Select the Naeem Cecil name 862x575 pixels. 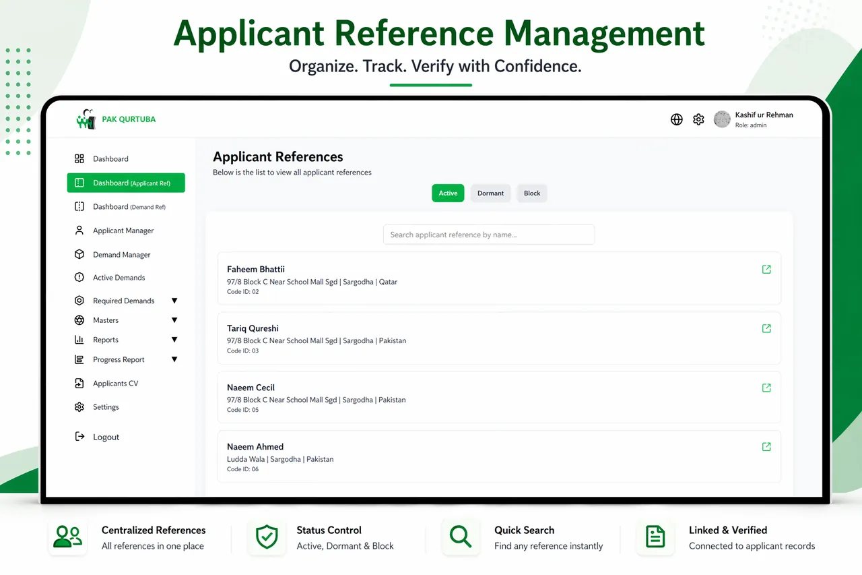pyautogui.click(x=251, y=388)
